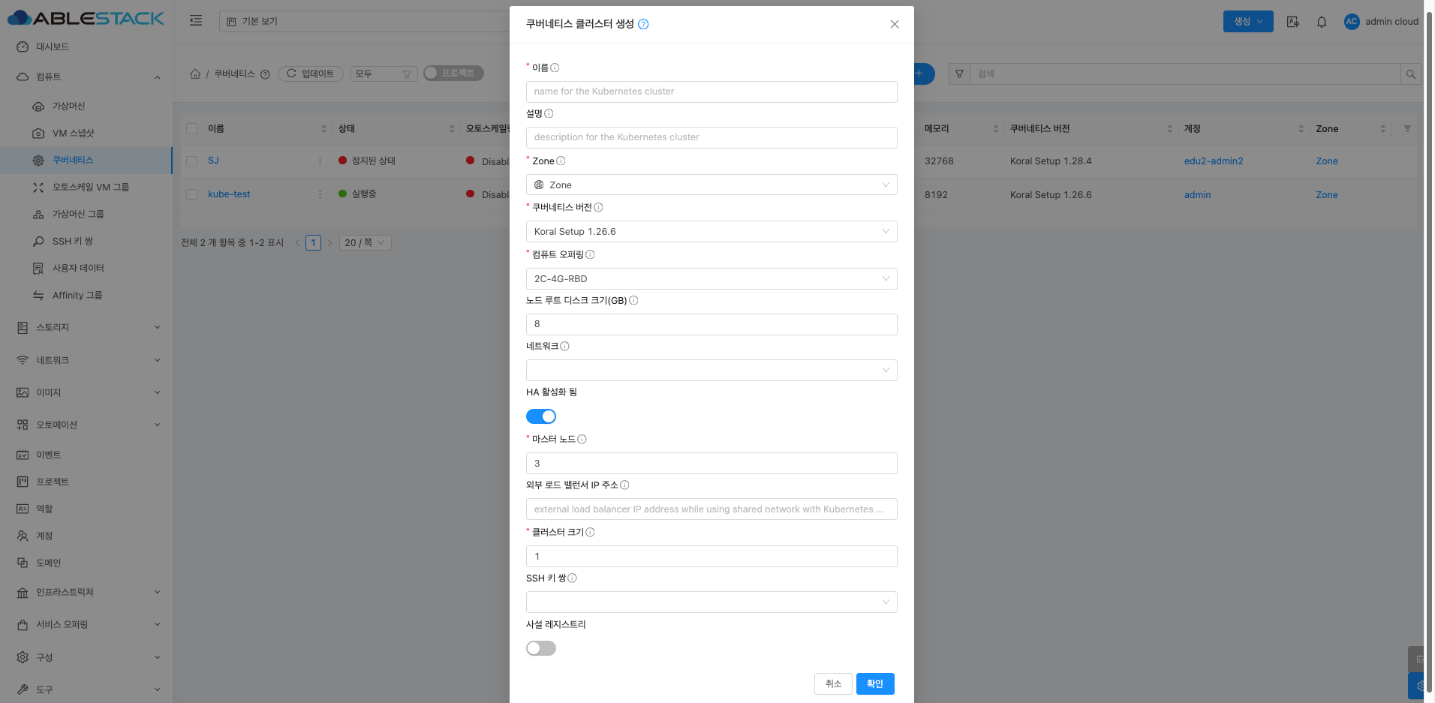The image size is (1435, 703).
Task: Open the 모두 filter dropdown
Action: [x=384, y=74]
